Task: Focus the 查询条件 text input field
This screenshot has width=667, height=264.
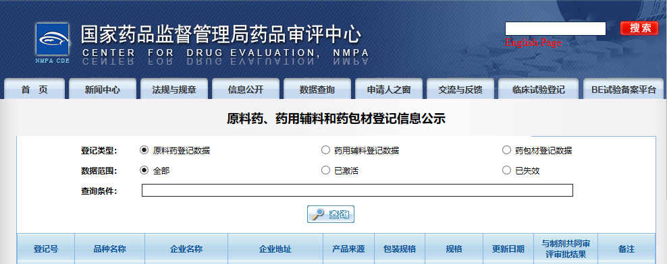Action: point(357,190)
